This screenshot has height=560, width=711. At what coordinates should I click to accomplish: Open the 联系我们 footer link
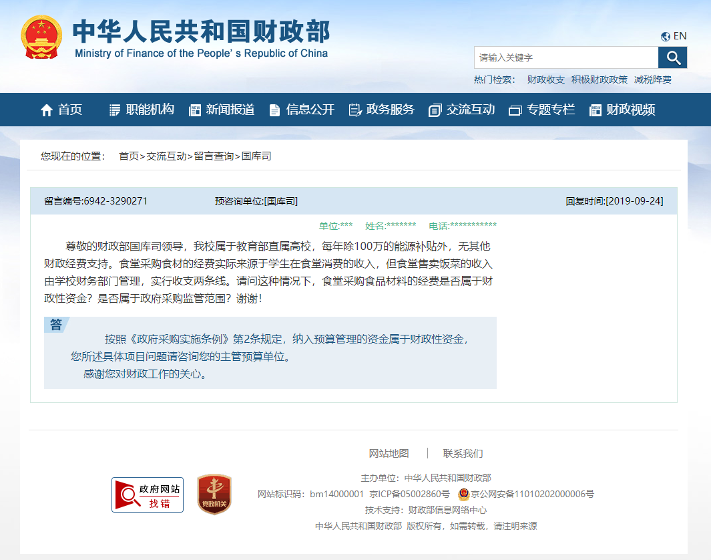463,453
